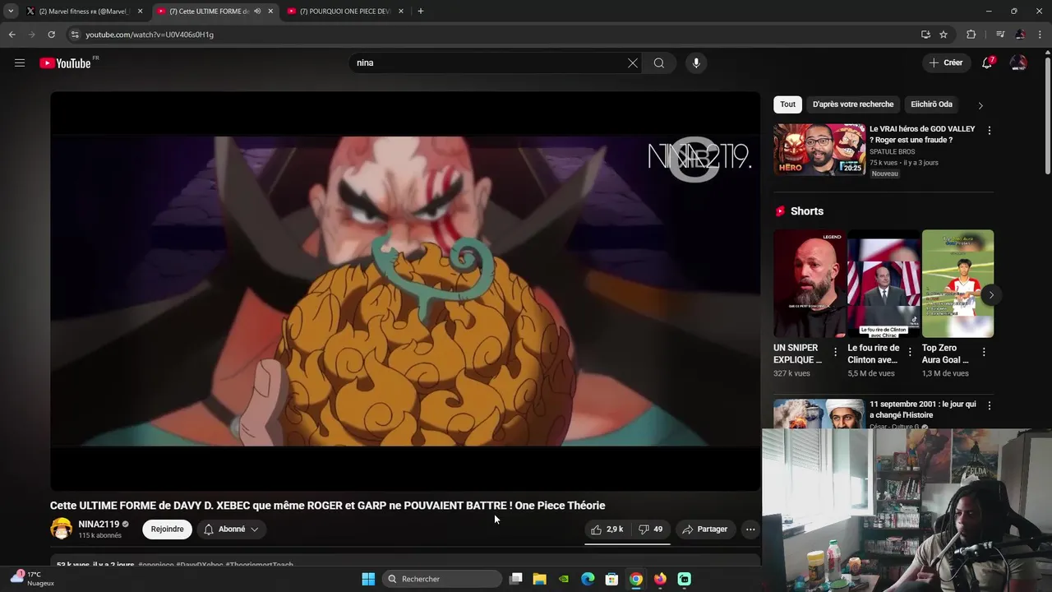
Task: Open Top Zero Aura Goal short
Action: click(957, 284)
